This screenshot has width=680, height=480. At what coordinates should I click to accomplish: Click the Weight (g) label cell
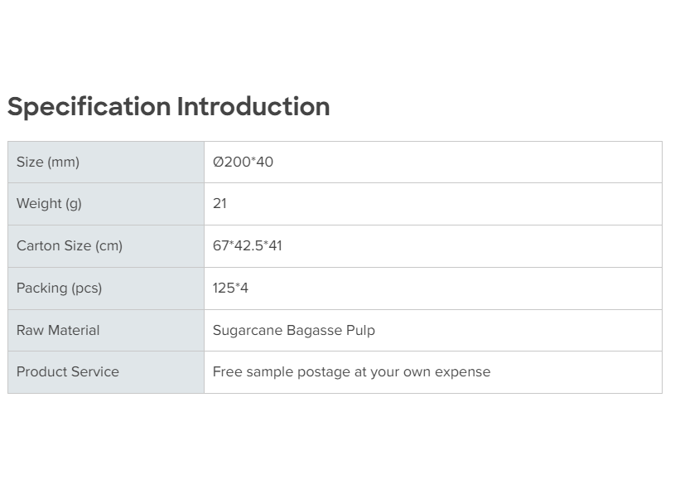point(49,204)
